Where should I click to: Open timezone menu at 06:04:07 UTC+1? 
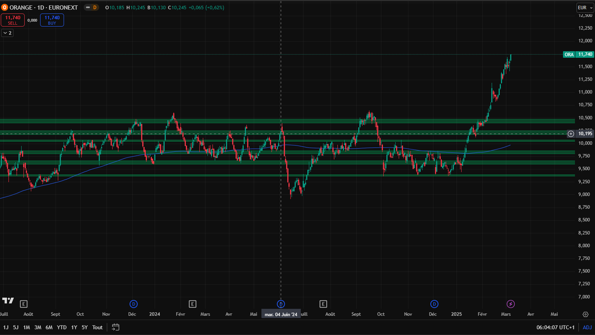555,327
